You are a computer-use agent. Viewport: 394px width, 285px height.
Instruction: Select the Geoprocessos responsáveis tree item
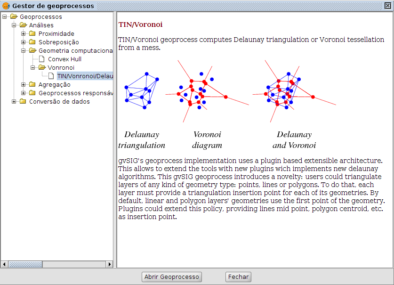coord(75,93)
